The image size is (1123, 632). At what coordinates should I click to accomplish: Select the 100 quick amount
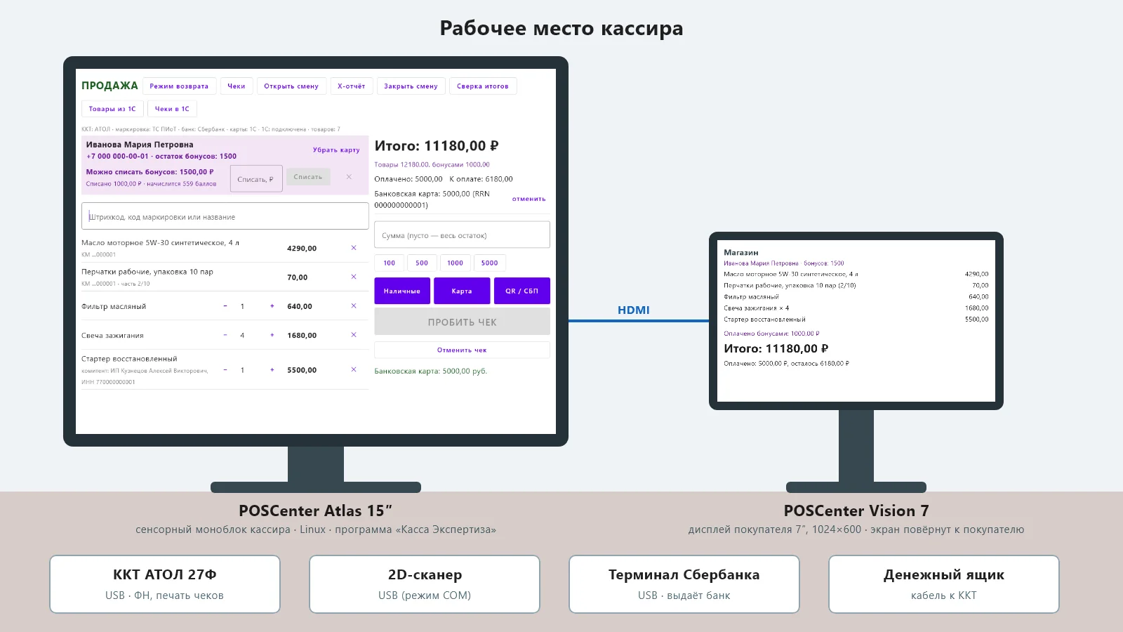point(389,263)
